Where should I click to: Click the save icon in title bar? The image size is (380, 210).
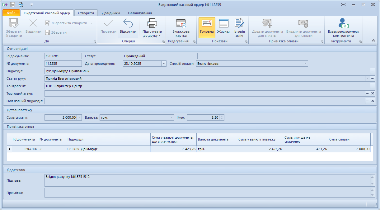point(13,5)
